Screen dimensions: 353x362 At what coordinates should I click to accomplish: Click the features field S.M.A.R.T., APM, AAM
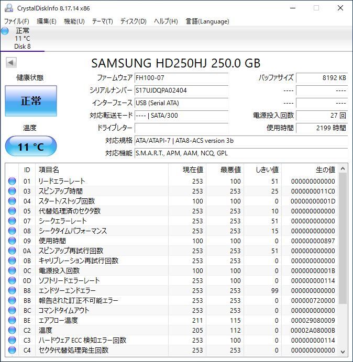(x=241, y=153)
